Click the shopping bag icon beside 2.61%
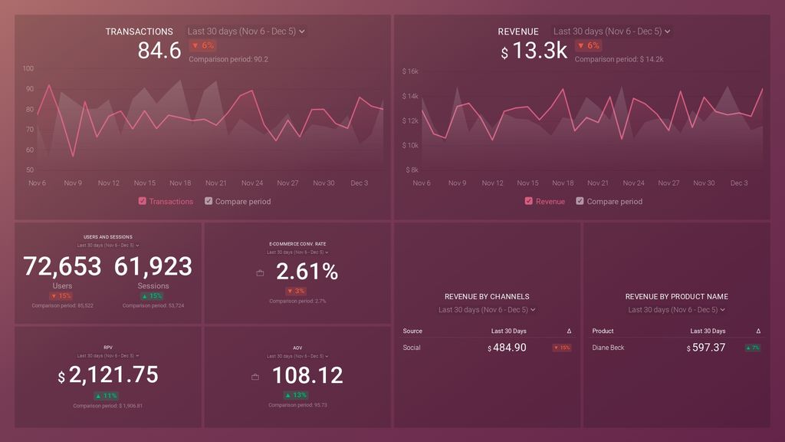Screen dimensions: 785x442 click(260, 272)
